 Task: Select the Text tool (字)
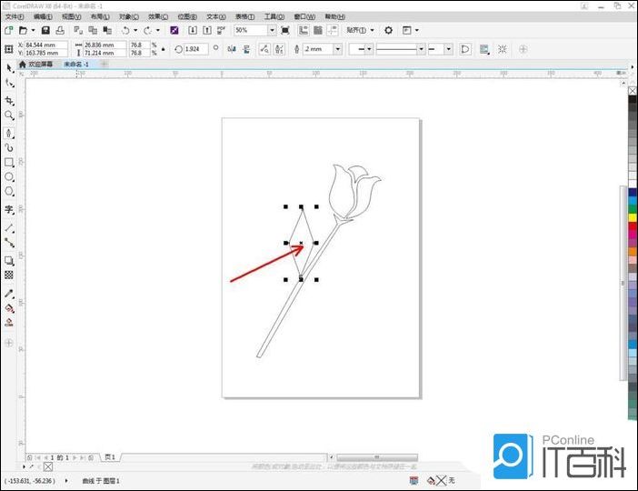tap(9, 210)
